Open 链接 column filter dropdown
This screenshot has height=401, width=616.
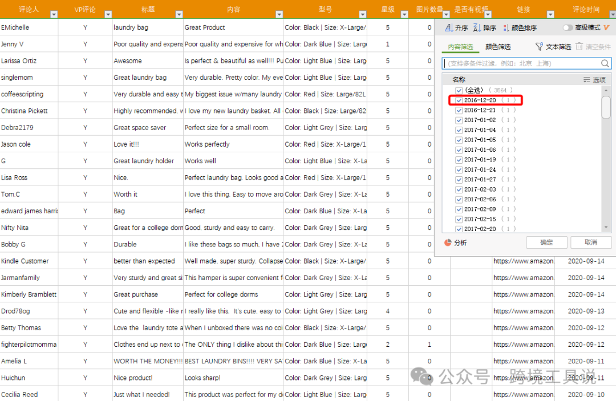click(550, 14)
